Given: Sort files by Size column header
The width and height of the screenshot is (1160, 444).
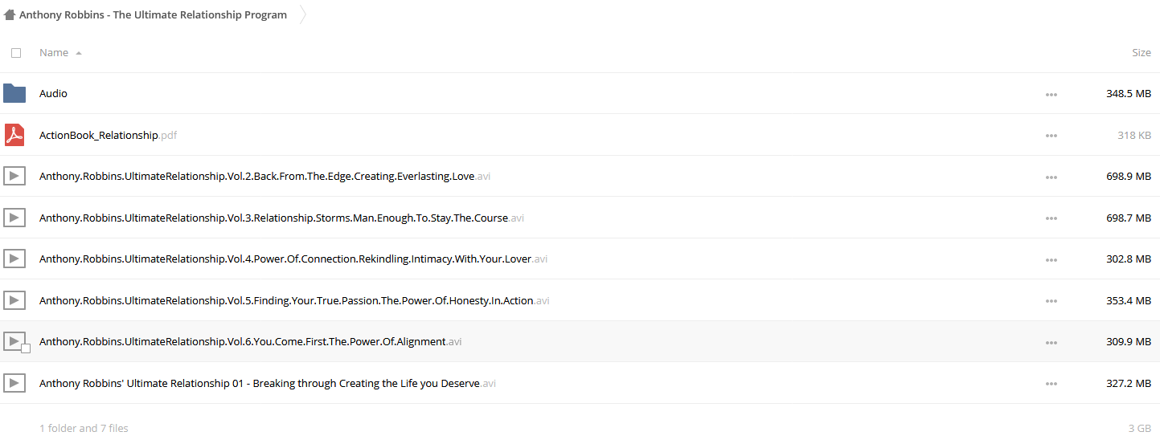Looking at the screenshot, I should (x=1142, y=52).
